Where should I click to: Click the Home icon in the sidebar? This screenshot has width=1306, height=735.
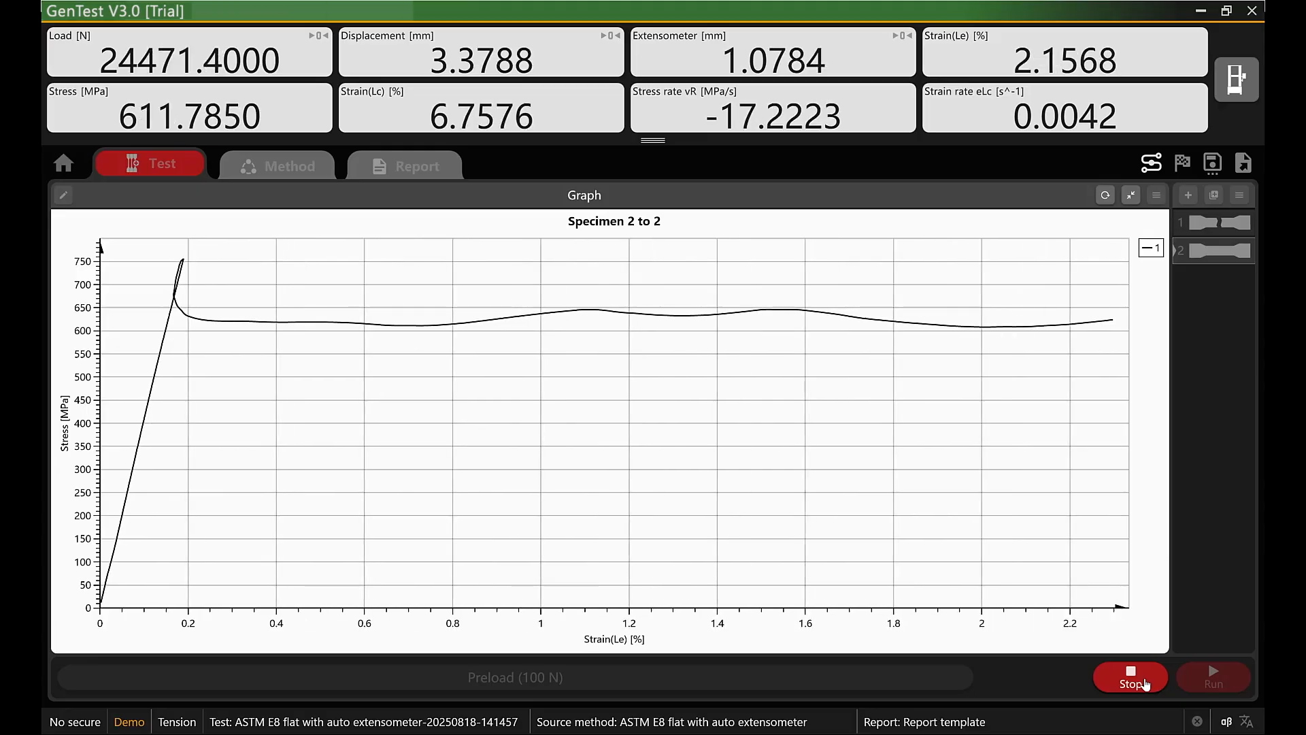pos(63,163)
